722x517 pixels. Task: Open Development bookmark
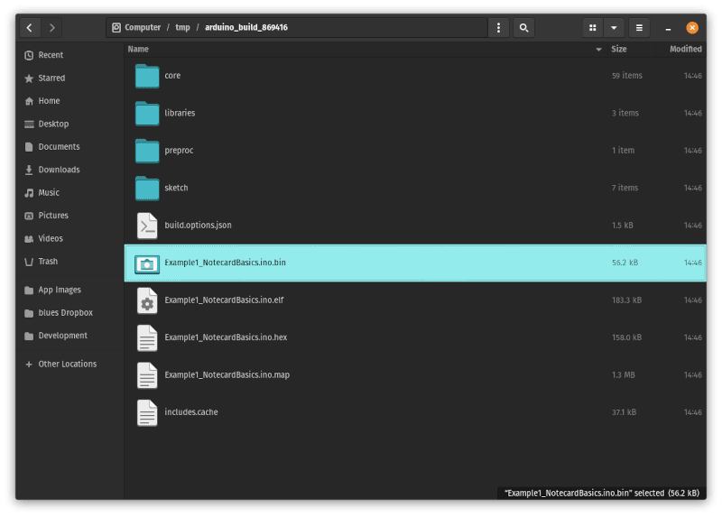69,336
